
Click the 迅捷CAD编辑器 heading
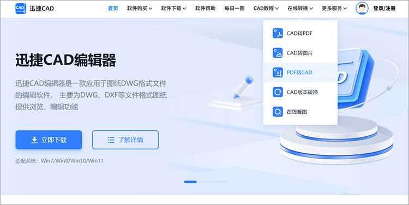[x=65, y=61]
